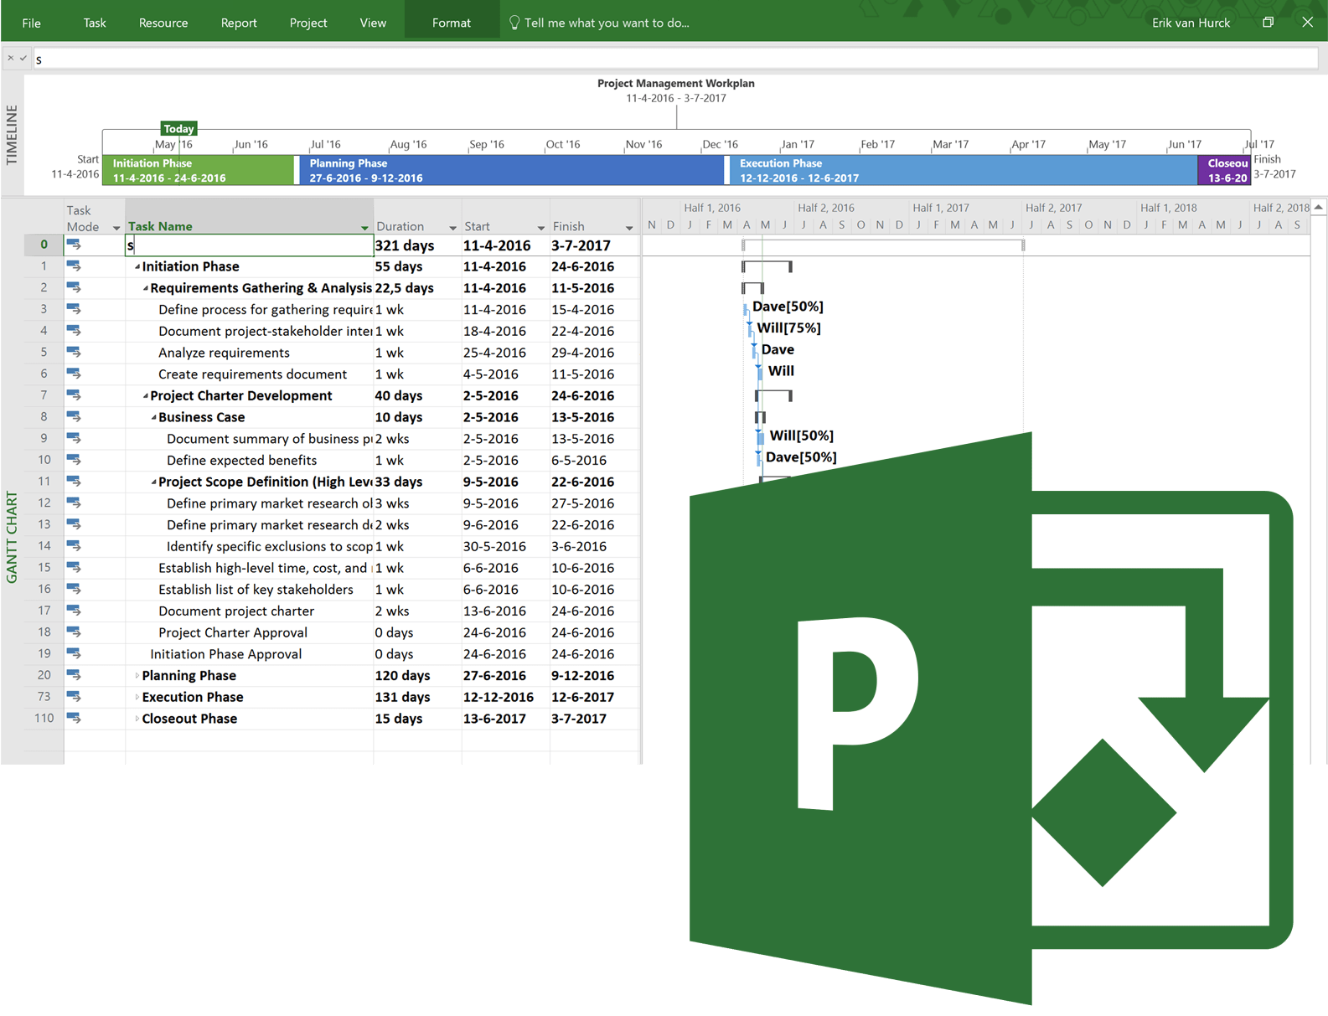Image resolution: width=1328 pixels, height=1016 pixels.
Task: Click the lightbulb icon beside Tell me
Action: coord(514,23)
